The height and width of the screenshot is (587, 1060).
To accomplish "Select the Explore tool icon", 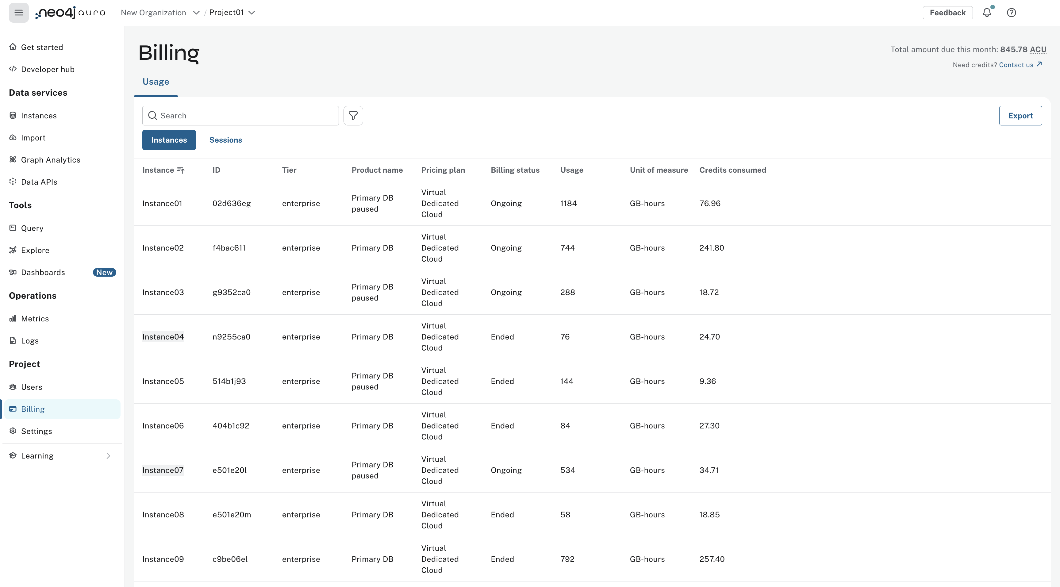I will point(13,250).
